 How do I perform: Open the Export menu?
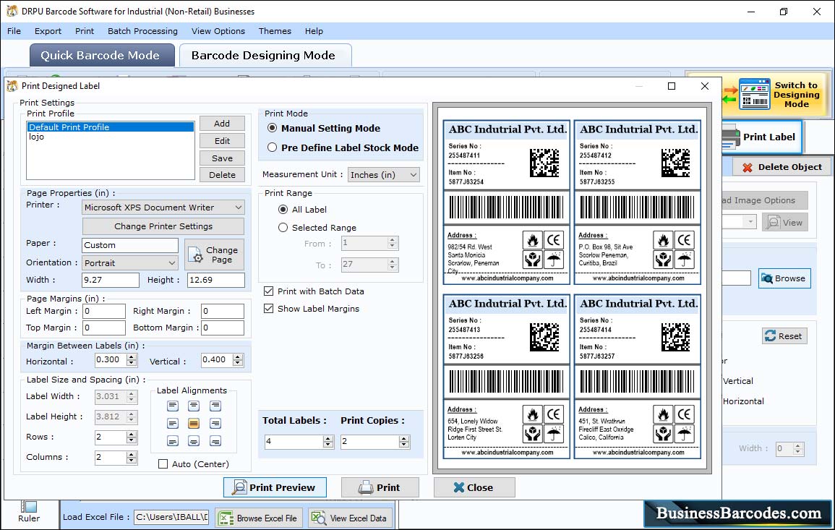[x=48, y=31]
